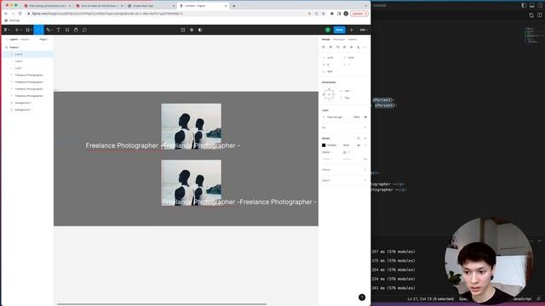This screenshot has width=545, height=306.
Task: Switch to the Assets tab
Action: [25, 40]
